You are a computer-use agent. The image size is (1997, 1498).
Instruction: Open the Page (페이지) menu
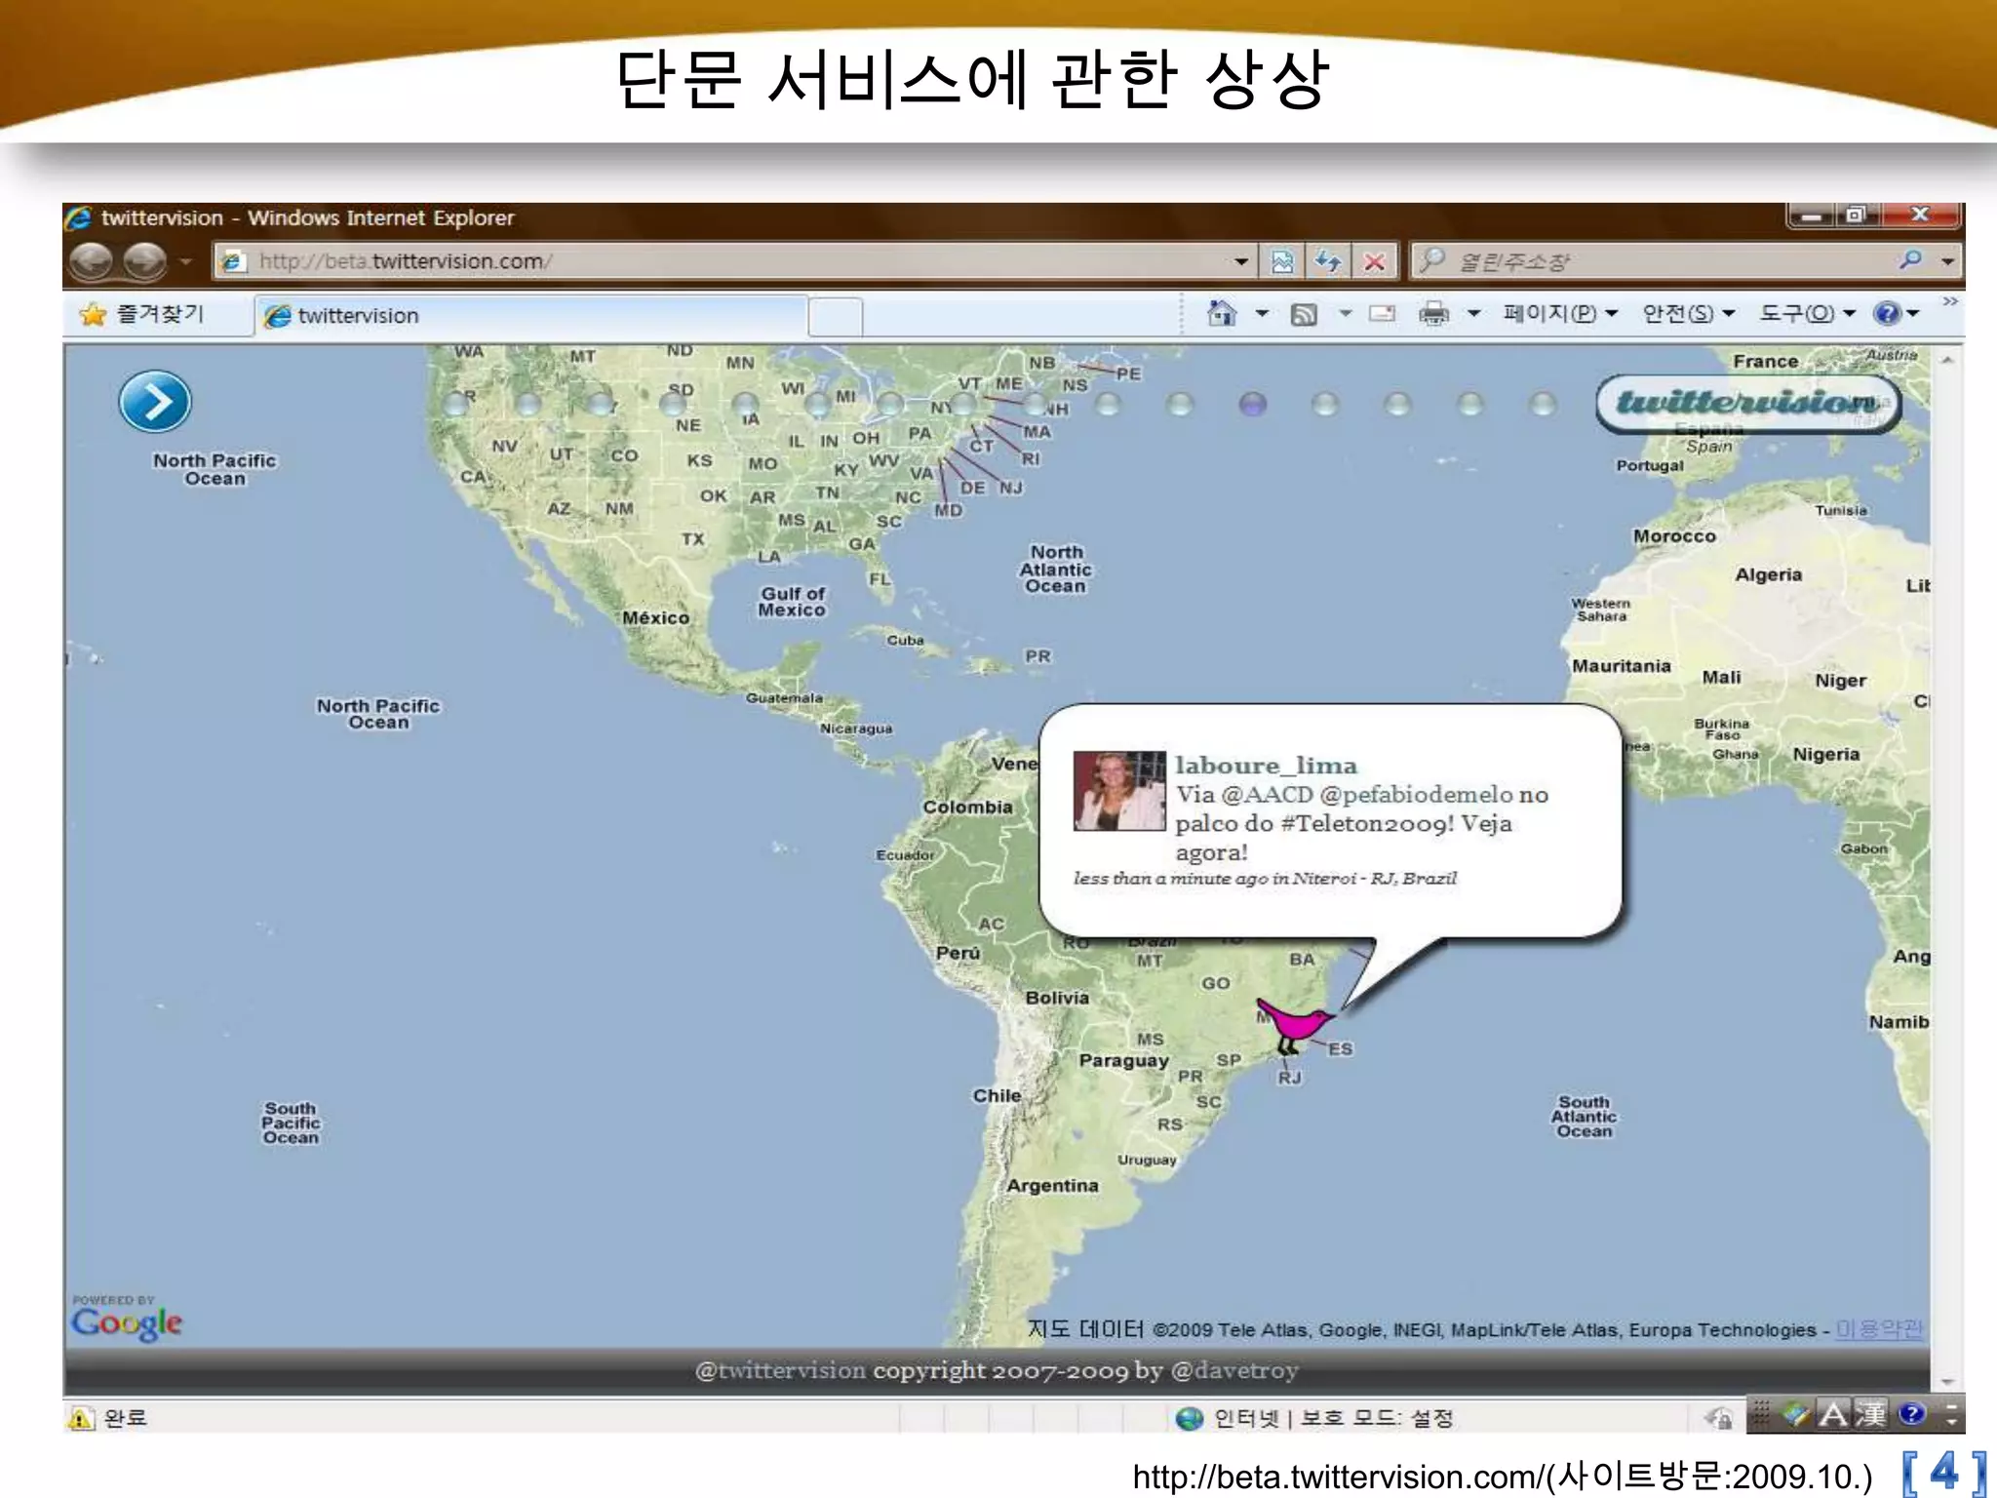click(x=1560, y=314)
